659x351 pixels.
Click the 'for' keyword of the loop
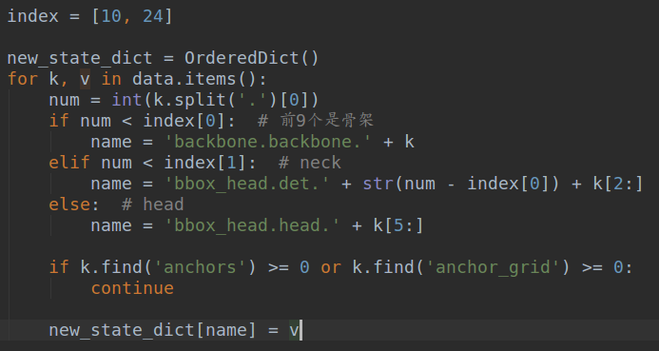(x=23, y=79)
